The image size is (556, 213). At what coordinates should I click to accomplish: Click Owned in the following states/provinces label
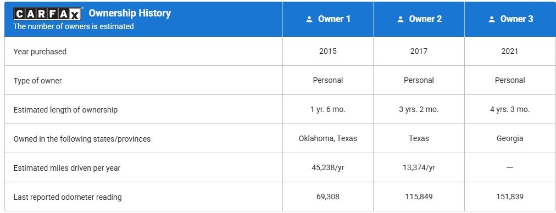82,139
